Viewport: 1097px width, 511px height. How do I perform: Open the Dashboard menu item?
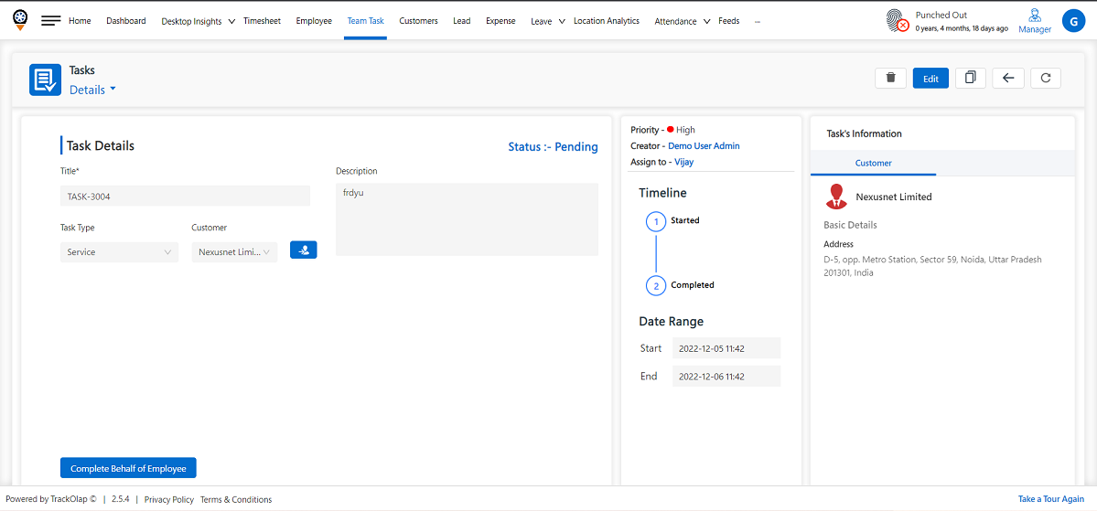pyautogui.click(x=126, y=21)
